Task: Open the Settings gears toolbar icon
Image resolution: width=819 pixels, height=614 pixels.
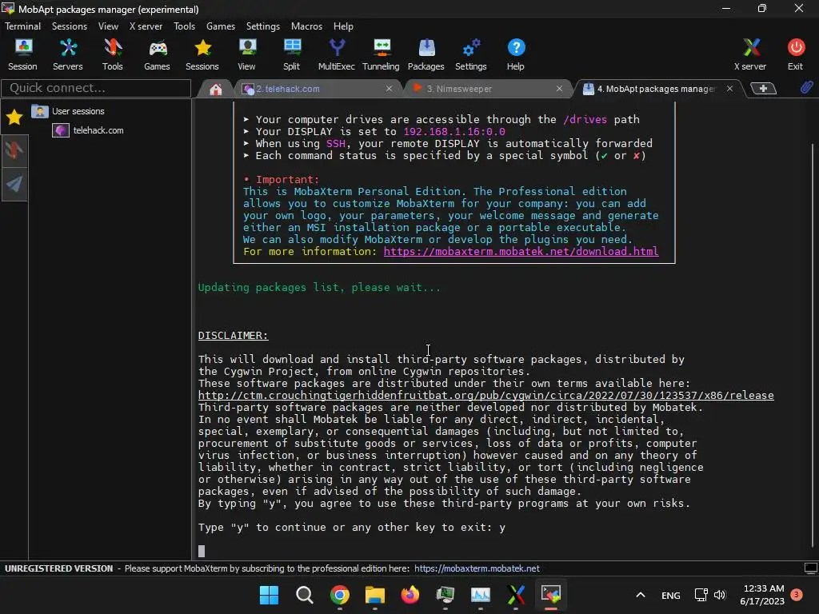Action: [470, 55]
